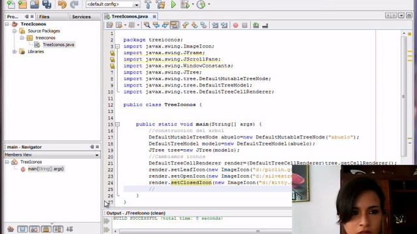The width and height of the screenshot is (417, 234).
Task: Minimize the Projects panel
Action: point(27,16)
